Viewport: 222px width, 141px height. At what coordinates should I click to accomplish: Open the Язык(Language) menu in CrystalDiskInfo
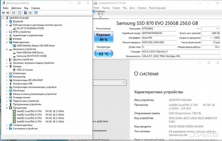157,8
